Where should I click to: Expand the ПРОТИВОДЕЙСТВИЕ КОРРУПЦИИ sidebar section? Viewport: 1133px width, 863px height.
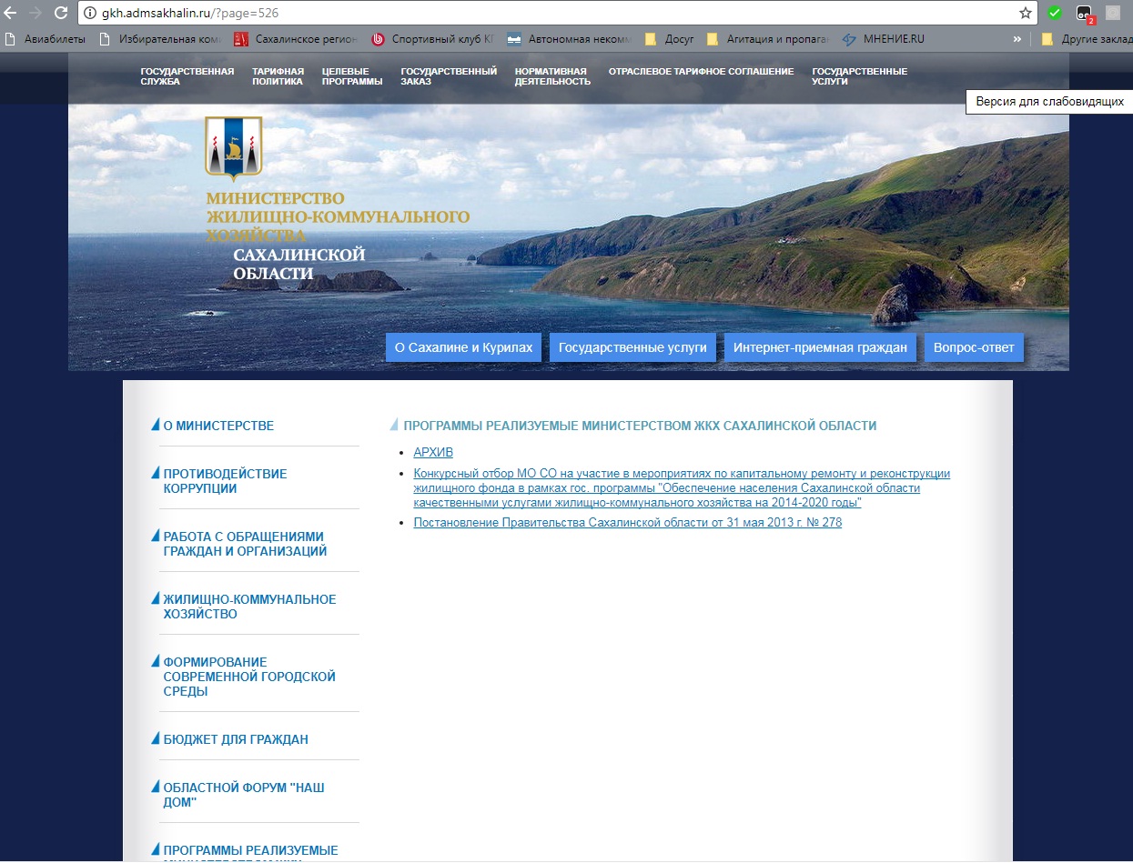[225, 481]
